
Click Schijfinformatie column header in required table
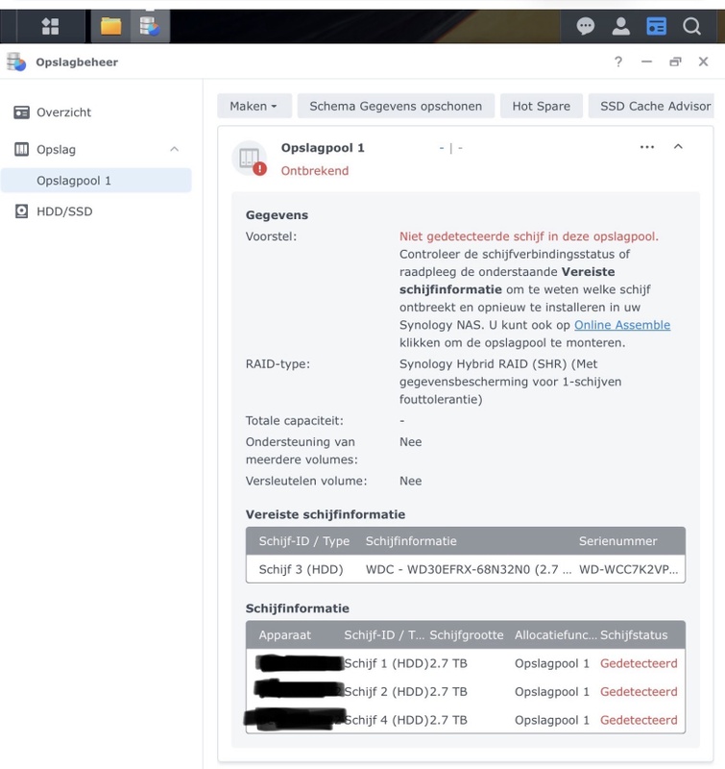[x=411, y=541]
